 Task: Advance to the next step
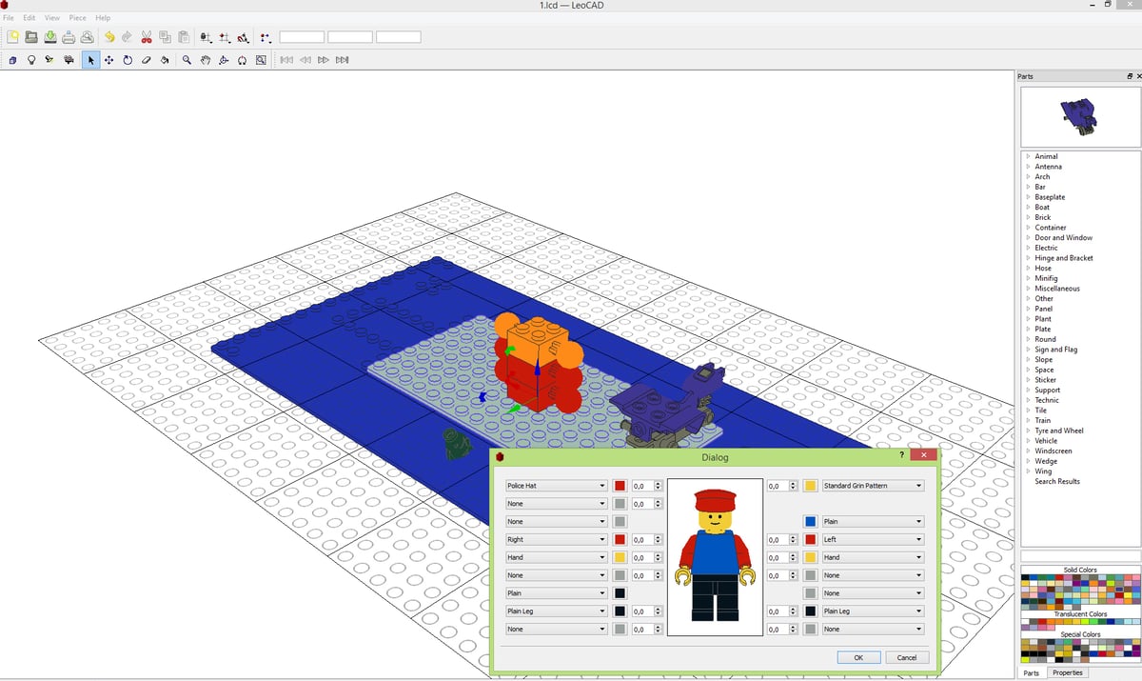coord(324,60)
